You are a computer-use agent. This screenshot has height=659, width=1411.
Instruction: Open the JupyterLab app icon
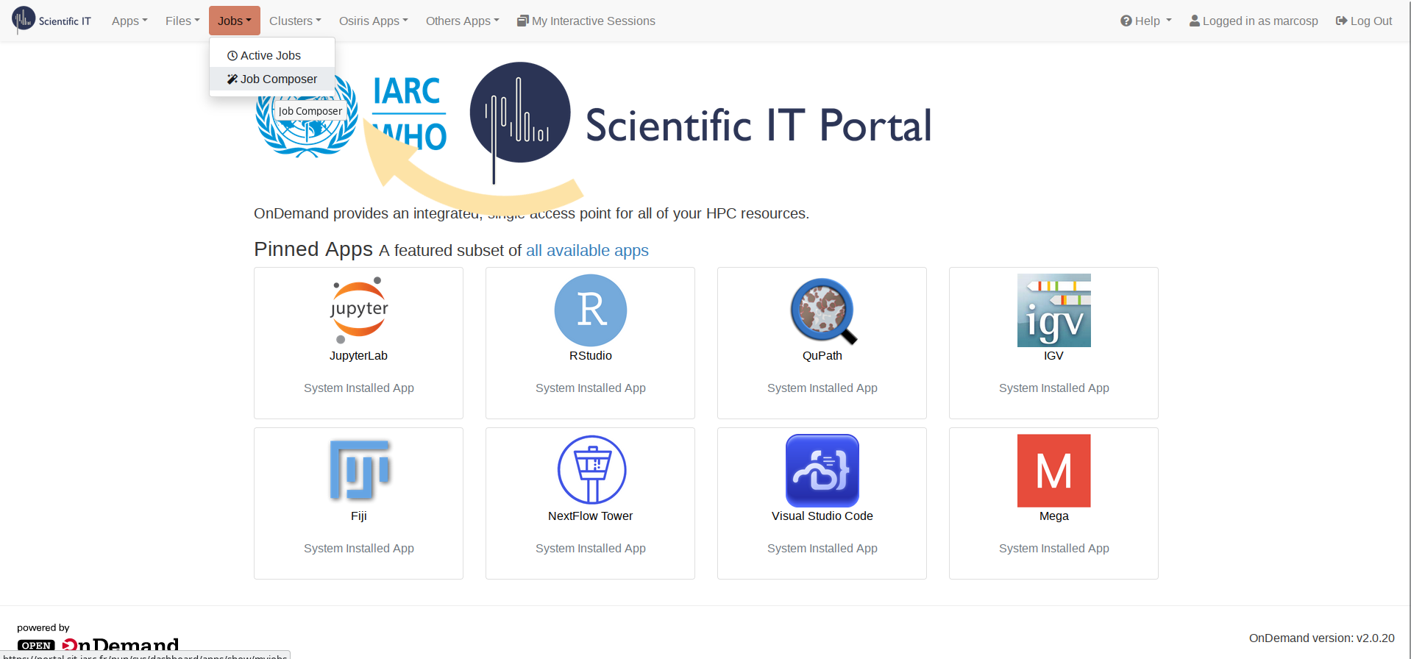tap(358, 310)
